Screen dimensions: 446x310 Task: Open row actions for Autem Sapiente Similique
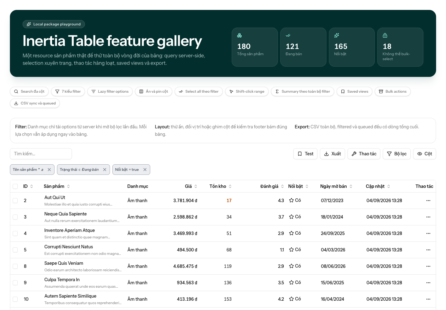[x=428, y=299]
